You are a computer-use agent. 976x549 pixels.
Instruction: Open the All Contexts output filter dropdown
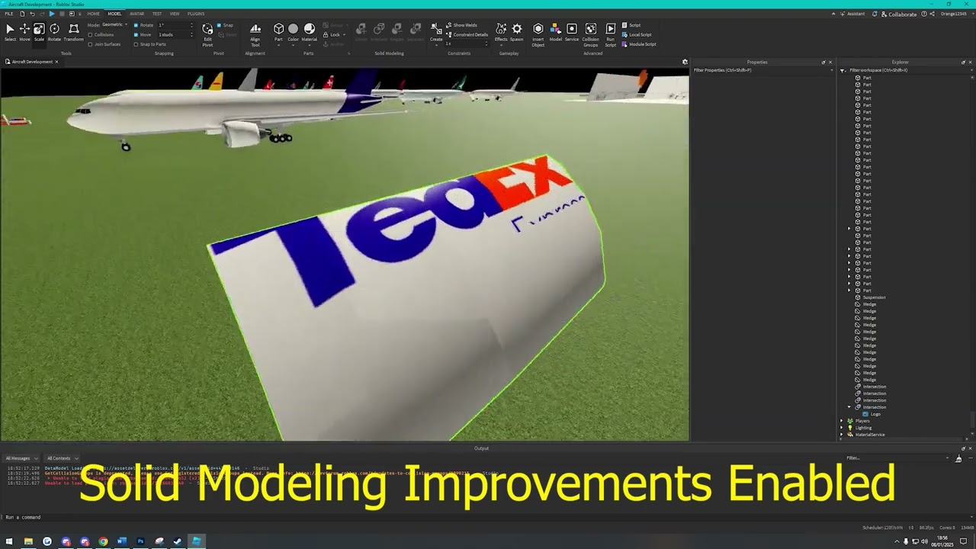click(62, 458)
